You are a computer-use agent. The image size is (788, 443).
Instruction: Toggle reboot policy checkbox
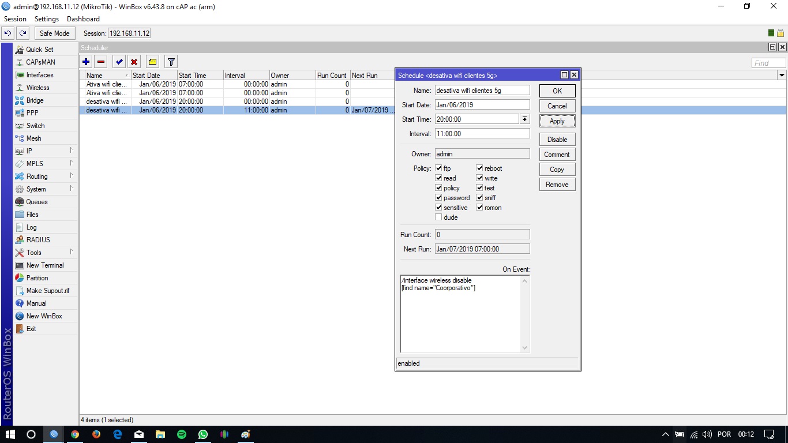tap(479, 168)
